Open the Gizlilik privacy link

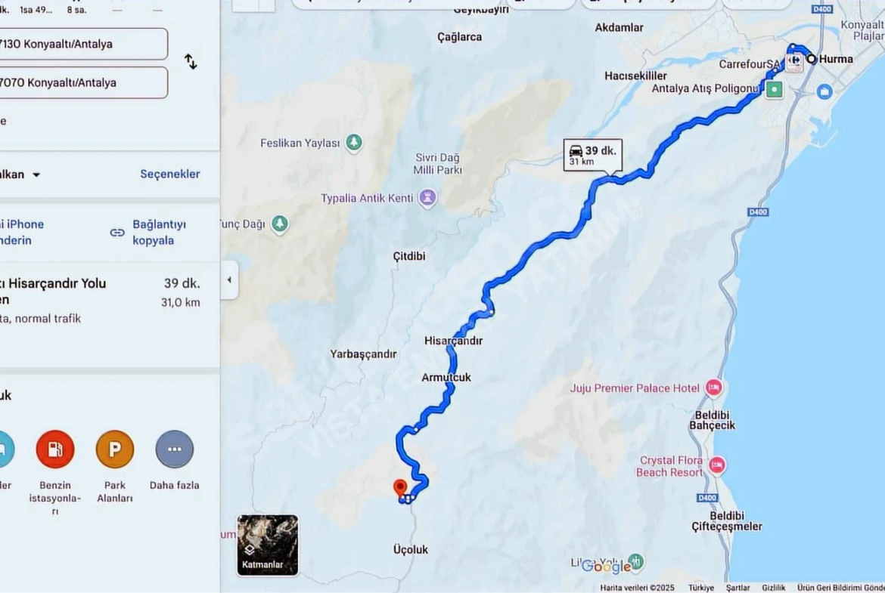click(773, 588)
